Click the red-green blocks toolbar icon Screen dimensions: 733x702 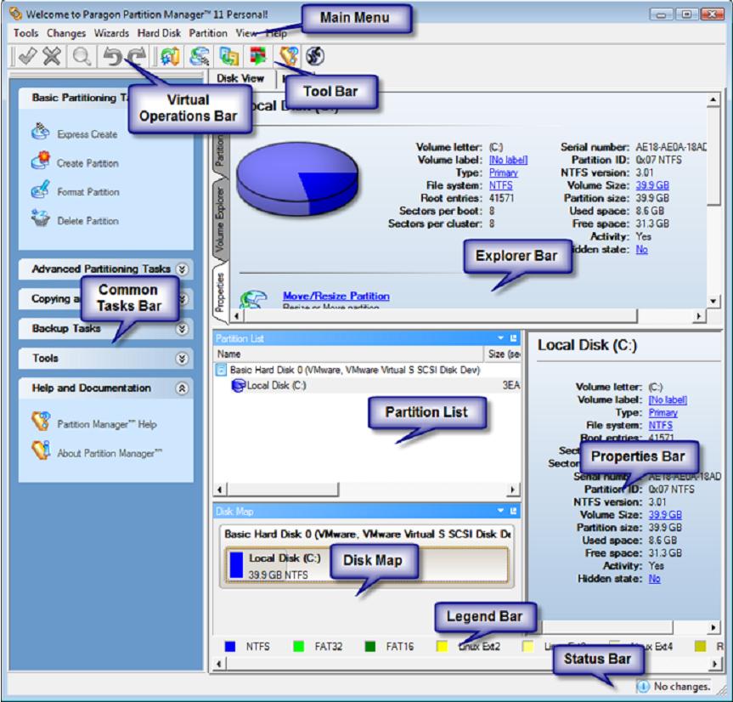[257, 56]
